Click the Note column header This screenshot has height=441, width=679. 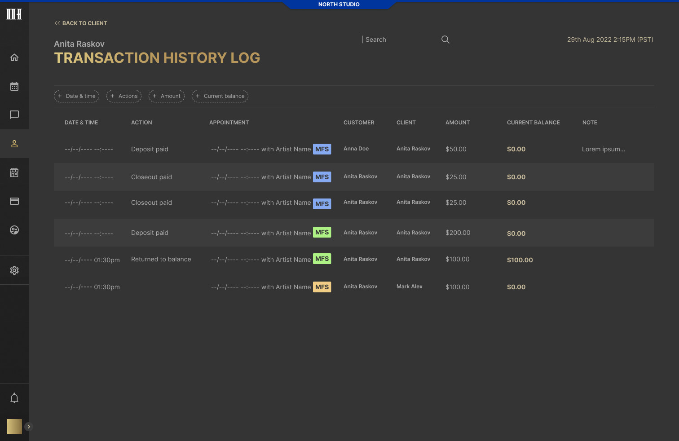click(x=590, y=123)
